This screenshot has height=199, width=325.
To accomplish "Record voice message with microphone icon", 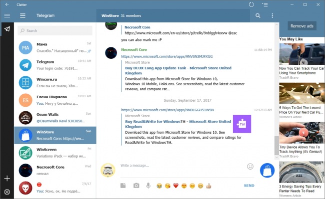I will (148, 186).
